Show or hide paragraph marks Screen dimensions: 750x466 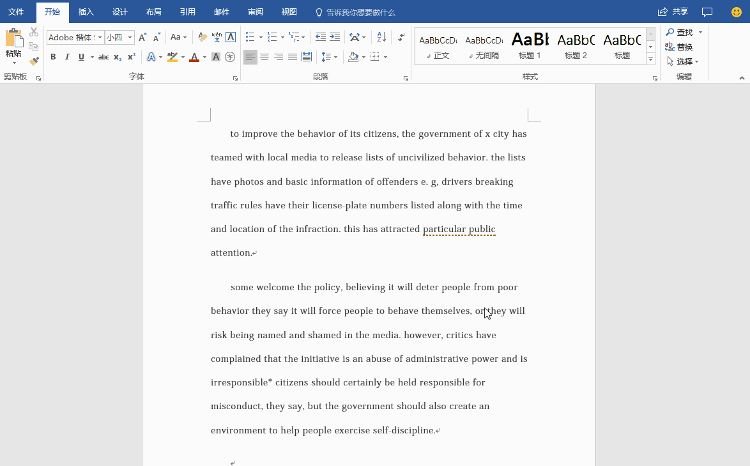click(401, 37)
